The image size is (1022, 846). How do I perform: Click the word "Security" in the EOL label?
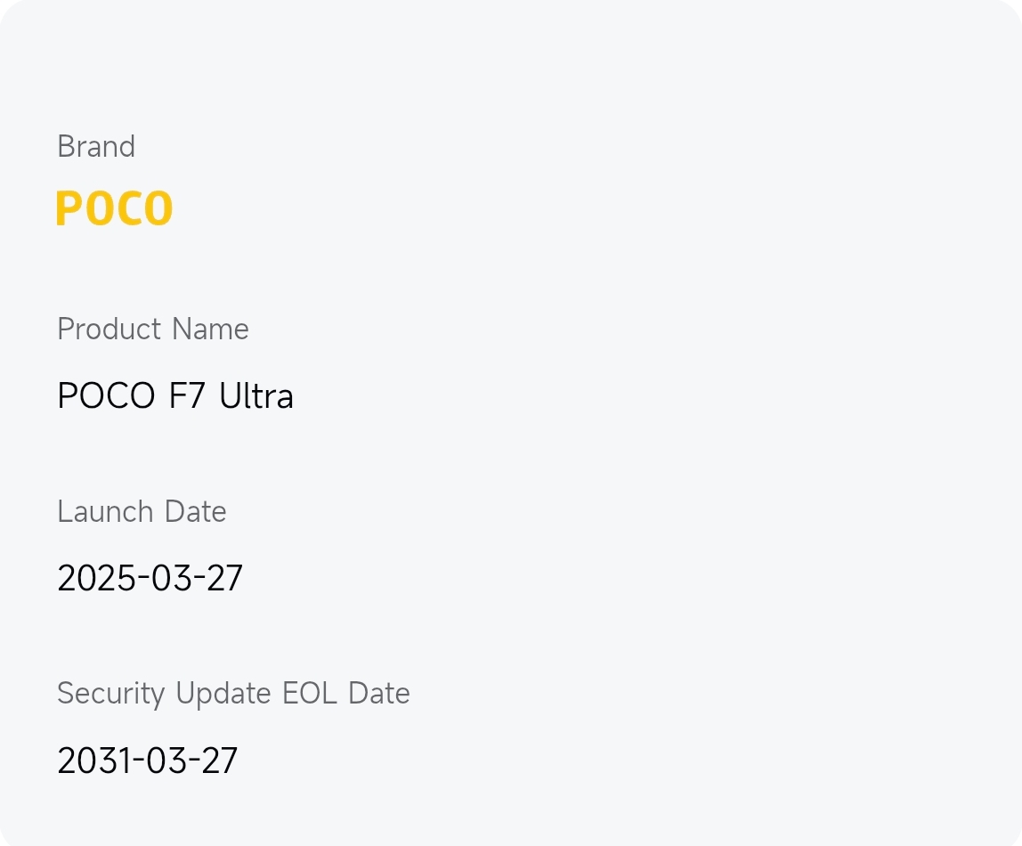coord(111,694)
